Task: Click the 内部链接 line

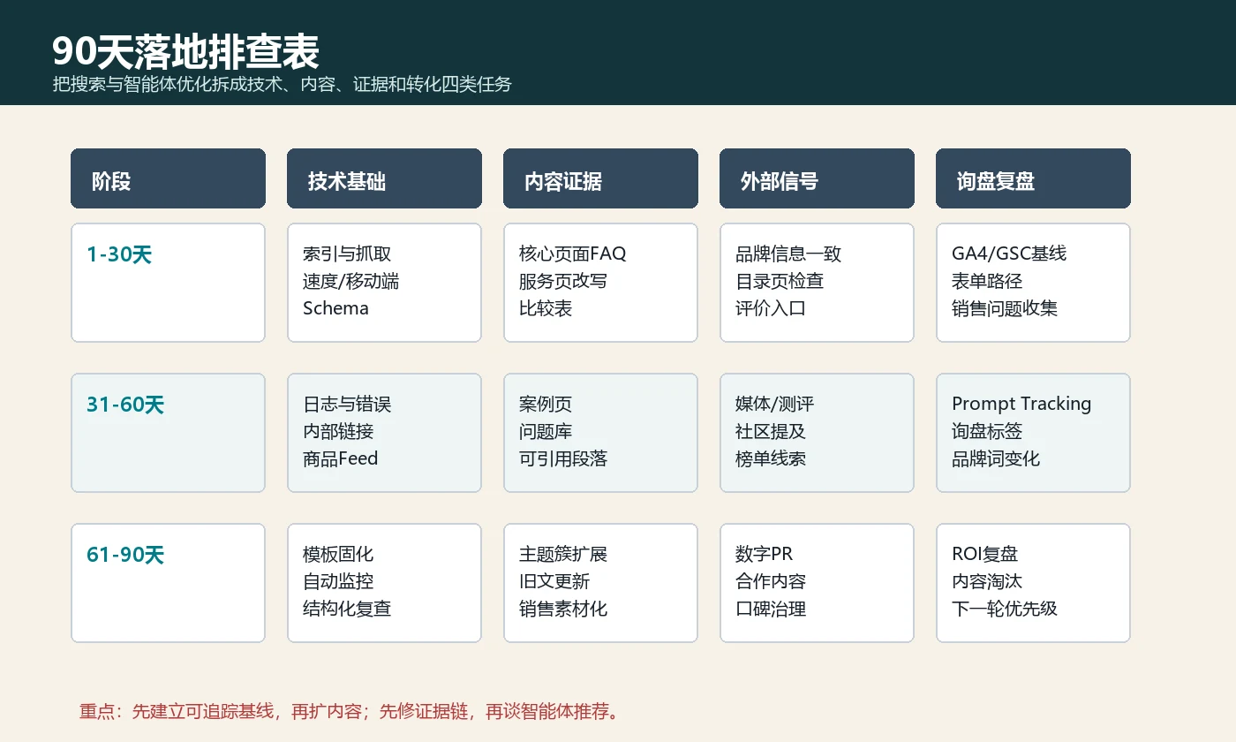Action: [338, 431]
